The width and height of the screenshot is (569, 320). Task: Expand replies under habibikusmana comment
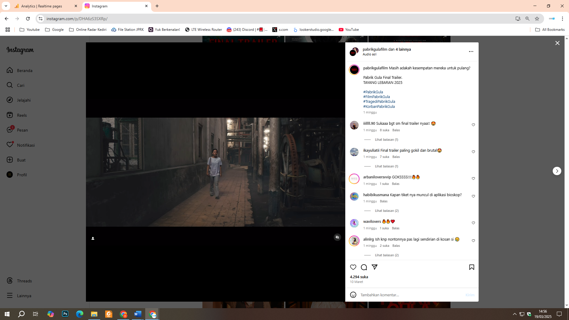[x=387, y=211]
